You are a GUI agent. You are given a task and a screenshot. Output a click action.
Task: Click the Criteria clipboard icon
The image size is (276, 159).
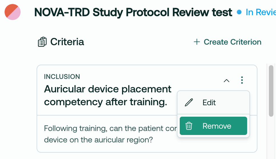pyautogui.click(x=42, y=42)
